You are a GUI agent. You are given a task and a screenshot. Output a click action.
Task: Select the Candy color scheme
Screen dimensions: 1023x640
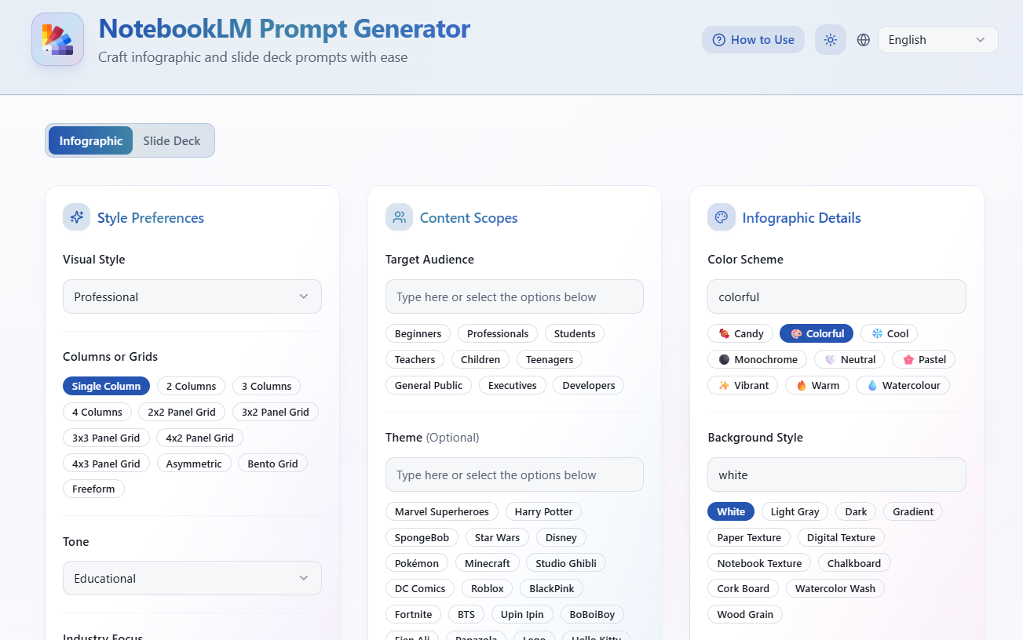click(x=740, y=333)
